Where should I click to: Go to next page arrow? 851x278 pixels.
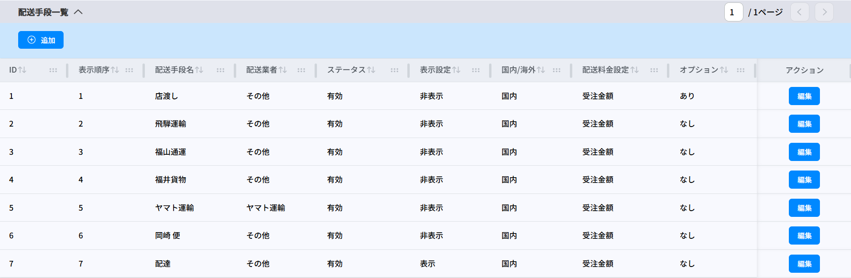coord(824,12)
